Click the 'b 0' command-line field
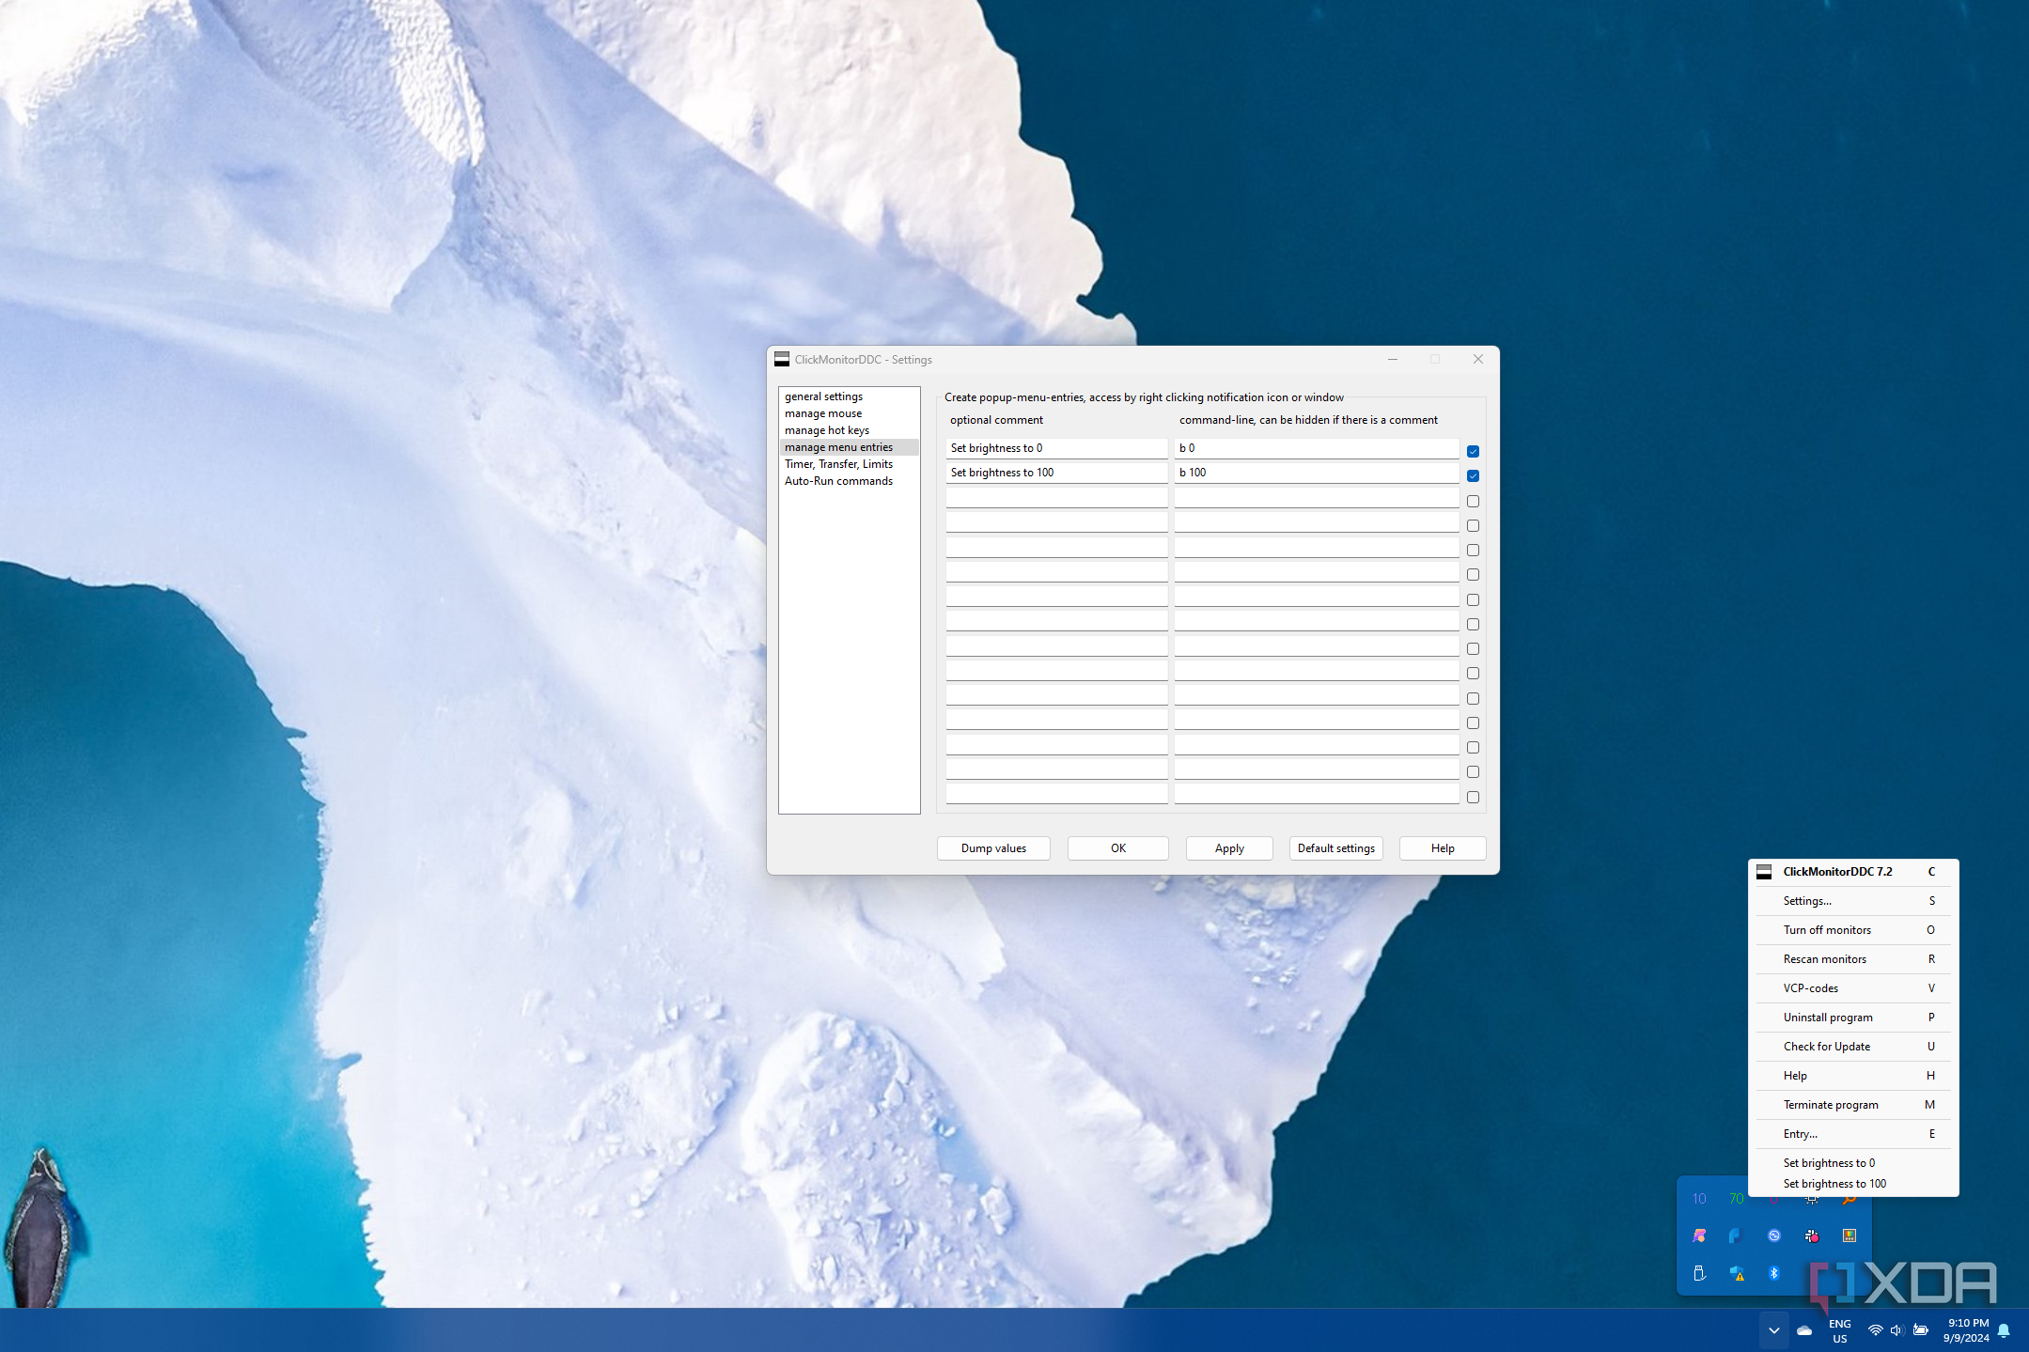This screenshot has width=2029, height=1352. tap(1316, 448)
